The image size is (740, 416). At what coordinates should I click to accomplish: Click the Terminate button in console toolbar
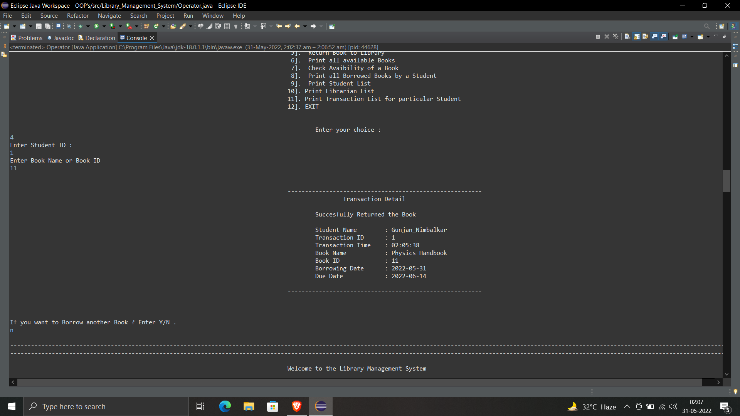[598, 37]
